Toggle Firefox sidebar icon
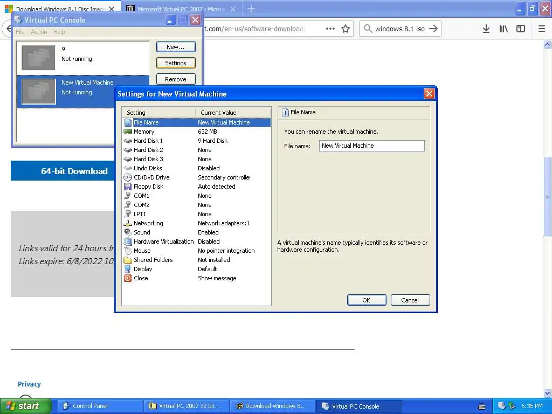This screenshot has width=552, height=414. 521,29
